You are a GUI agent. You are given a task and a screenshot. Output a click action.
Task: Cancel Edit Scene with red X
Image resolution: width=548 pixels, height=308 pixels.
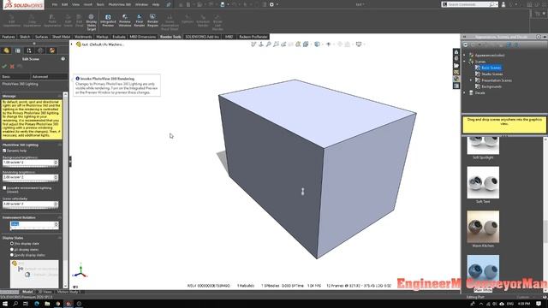(12, 66)
